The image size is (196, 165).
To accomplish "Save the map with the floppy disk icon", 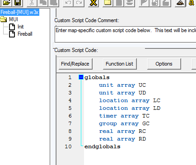I will click(18, 3).
